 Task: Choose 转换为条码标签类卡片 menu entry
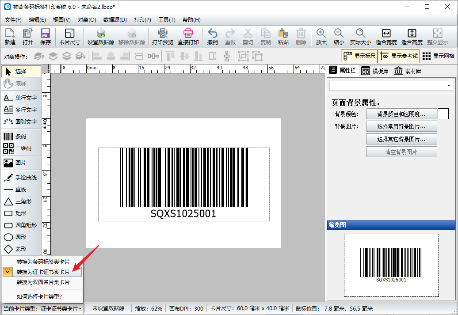click(43, 262)
